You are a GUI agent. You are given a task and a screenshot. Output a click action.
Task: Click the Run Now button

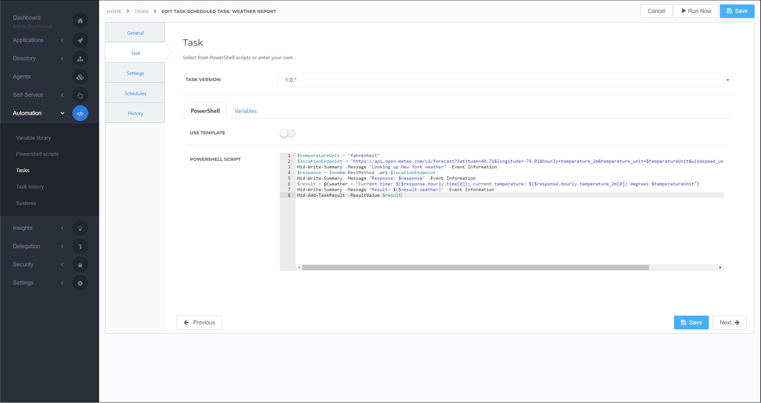(x=696, y=11)
